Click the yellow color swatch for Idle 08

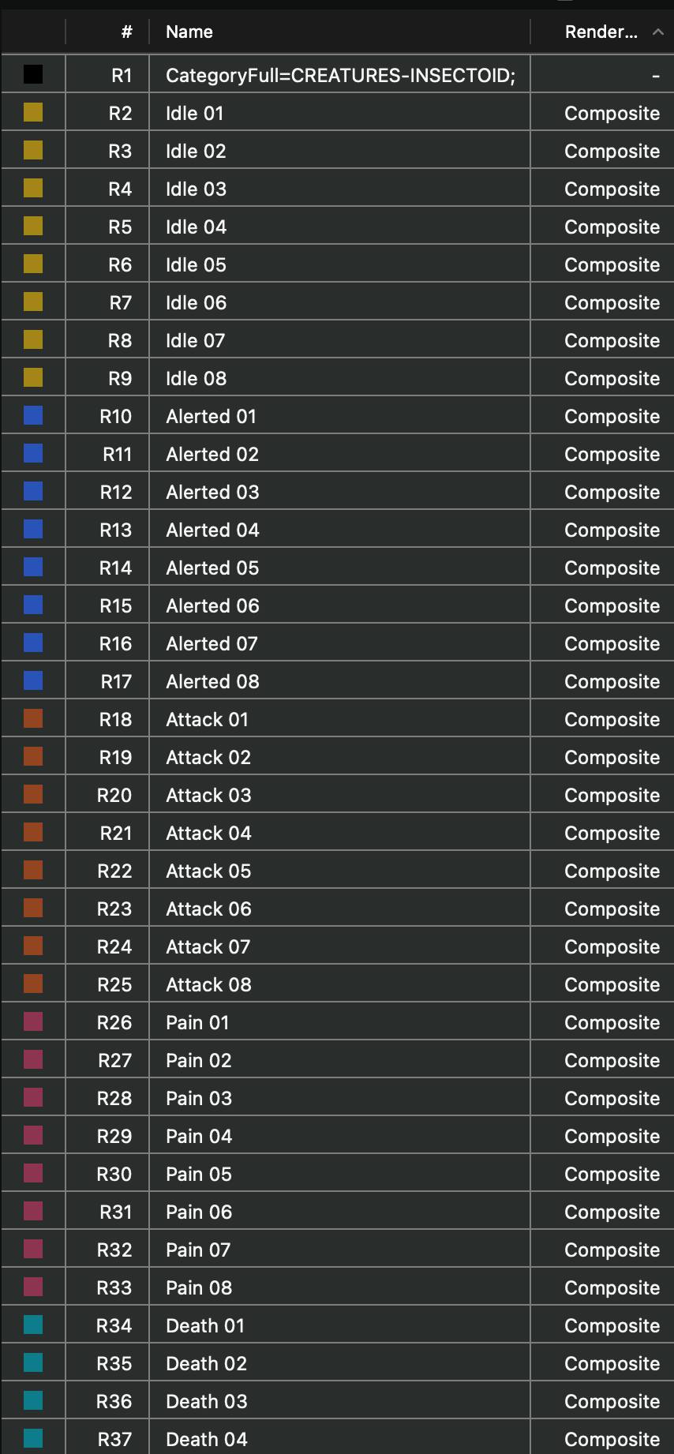point(33,378)
